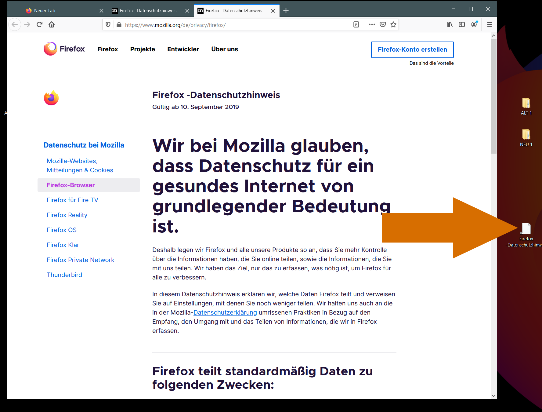Screen dimensions: 542x412
Task: Toggle Reader View in address bar
Action: coord(356,24)
